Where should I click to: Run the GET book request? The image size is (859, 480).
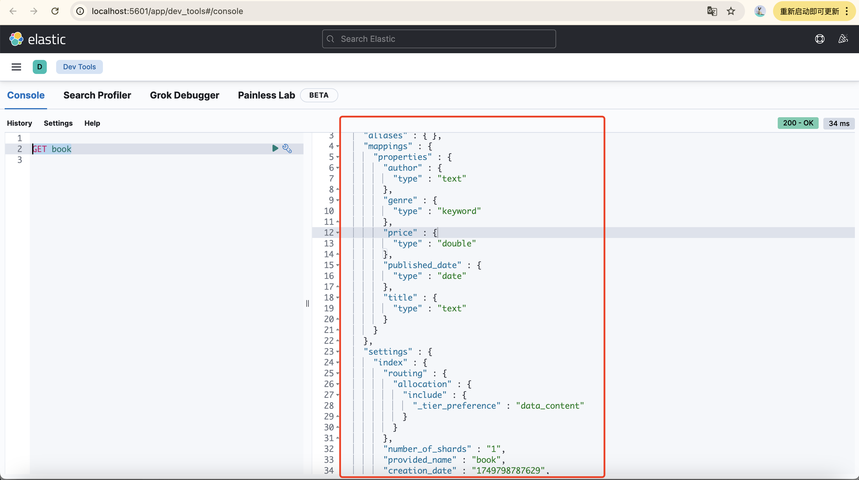click(x=275, y=148)
